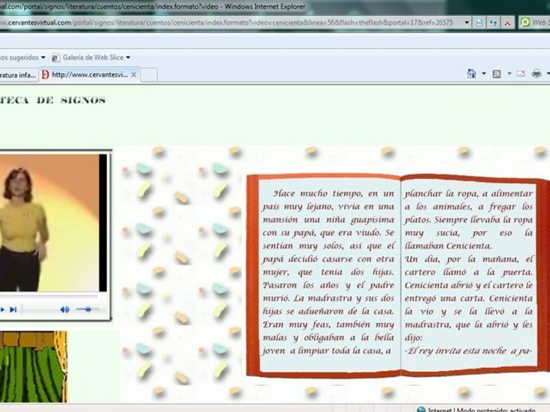Click the video seek progress bar
Image resolution: width=550 pixels, height=412 pixels.
click(x=48, y=297)
